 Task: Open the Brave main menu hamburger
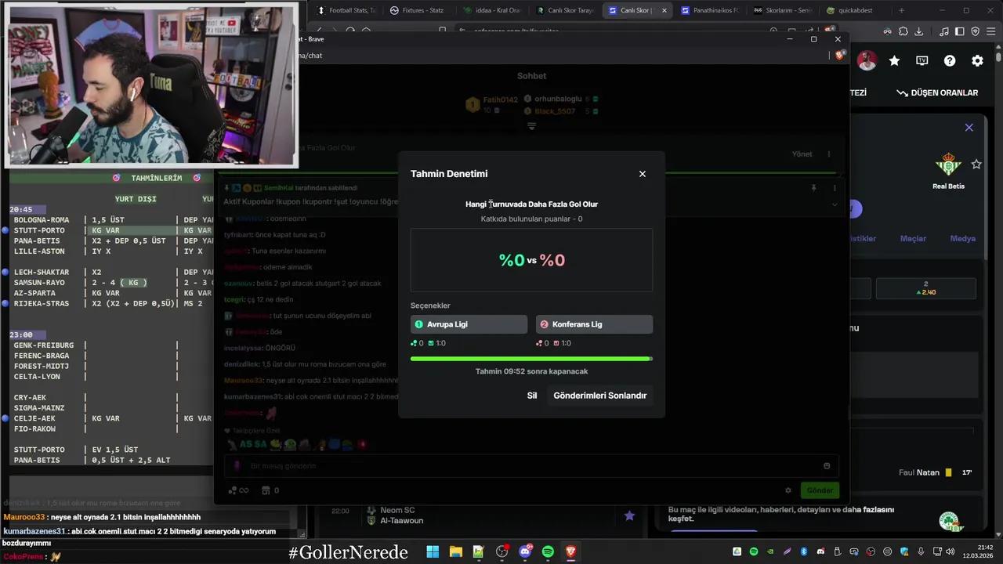coord(990,31)
